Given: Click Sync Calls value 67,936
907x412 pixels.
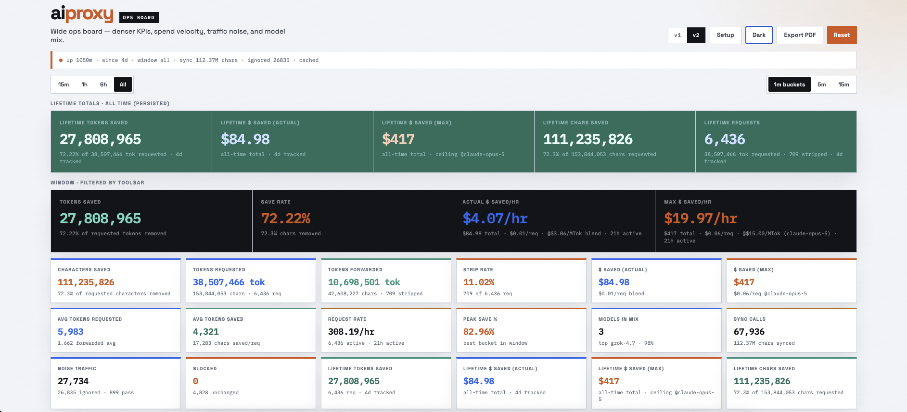Looking at the screenshot, I should pyautogui.click(x=749, y=332).
